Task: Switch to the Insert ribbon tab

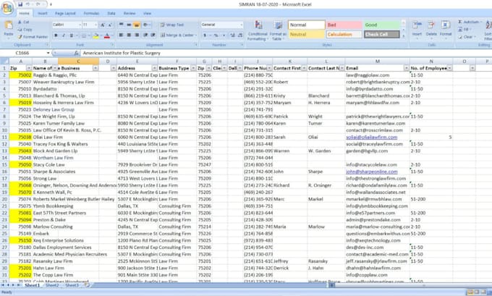Action: [43, 14]
